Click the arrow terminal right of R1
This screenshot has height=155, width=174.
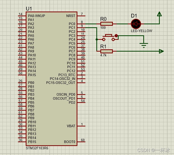tap(161, 51)
